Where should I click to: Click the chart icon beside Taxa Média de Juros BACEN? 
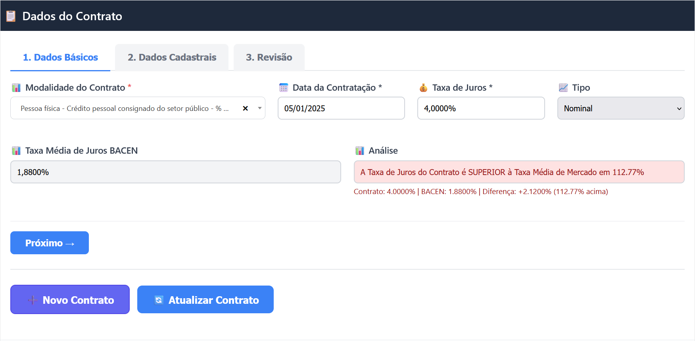point(16,150)
